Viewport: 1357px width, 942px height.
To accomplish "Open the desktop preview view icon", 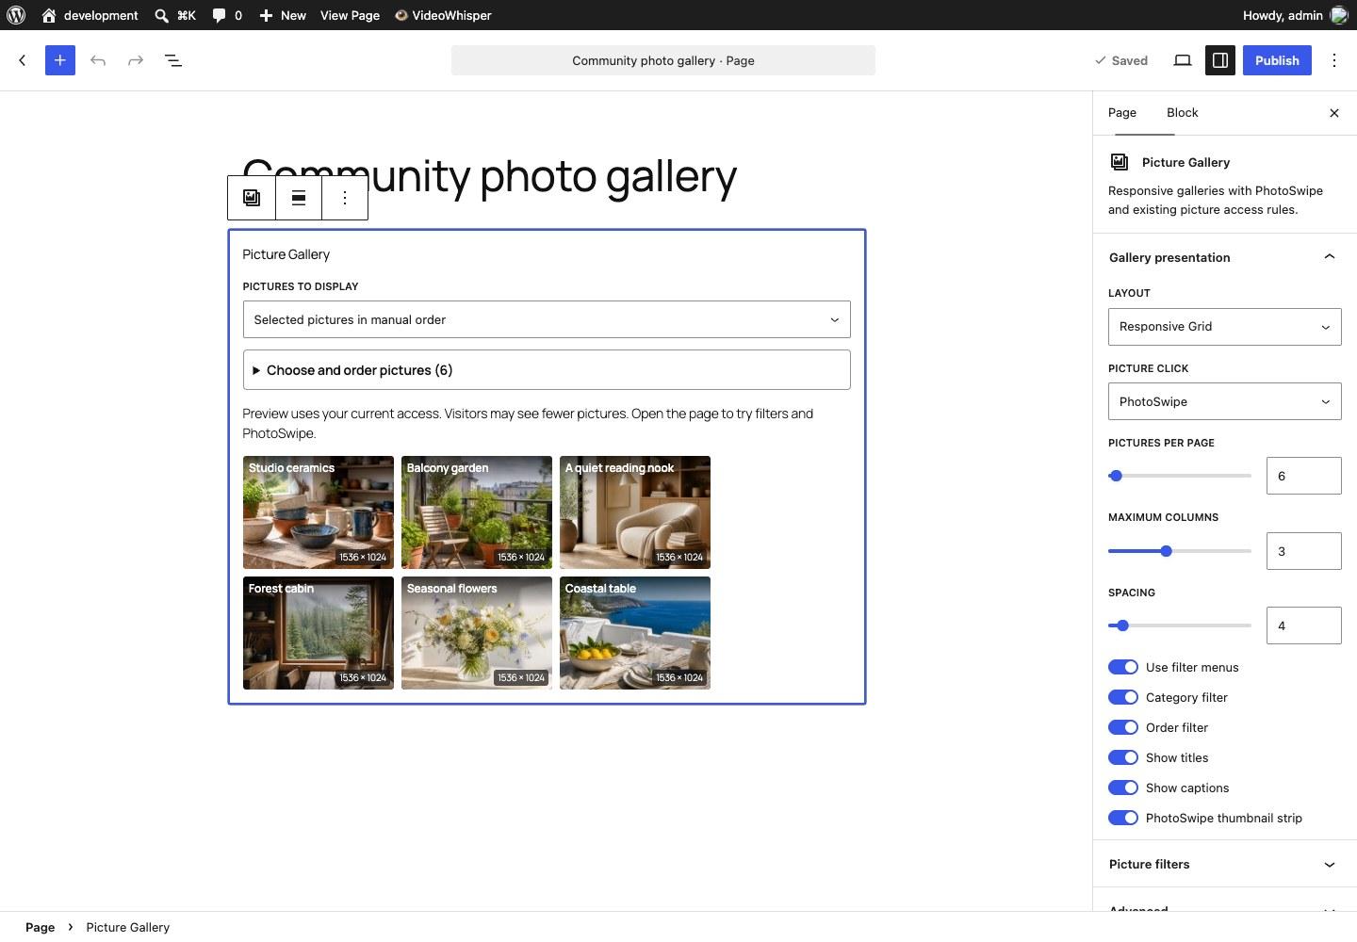I will click(1183, 60).
